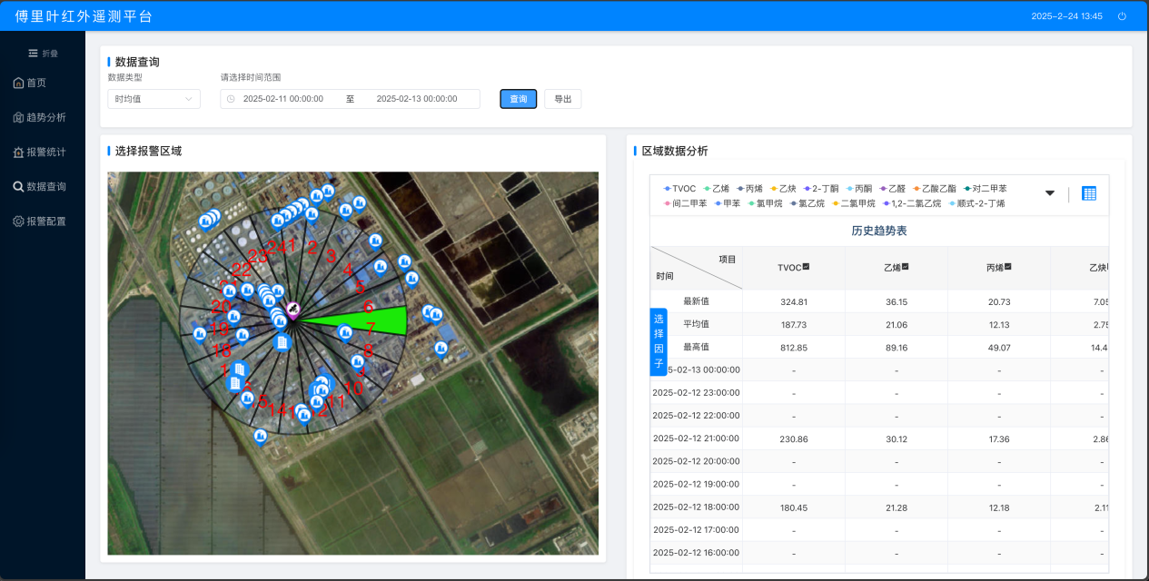Click the monitoring station marker at circle center

(x=293, y=310)
